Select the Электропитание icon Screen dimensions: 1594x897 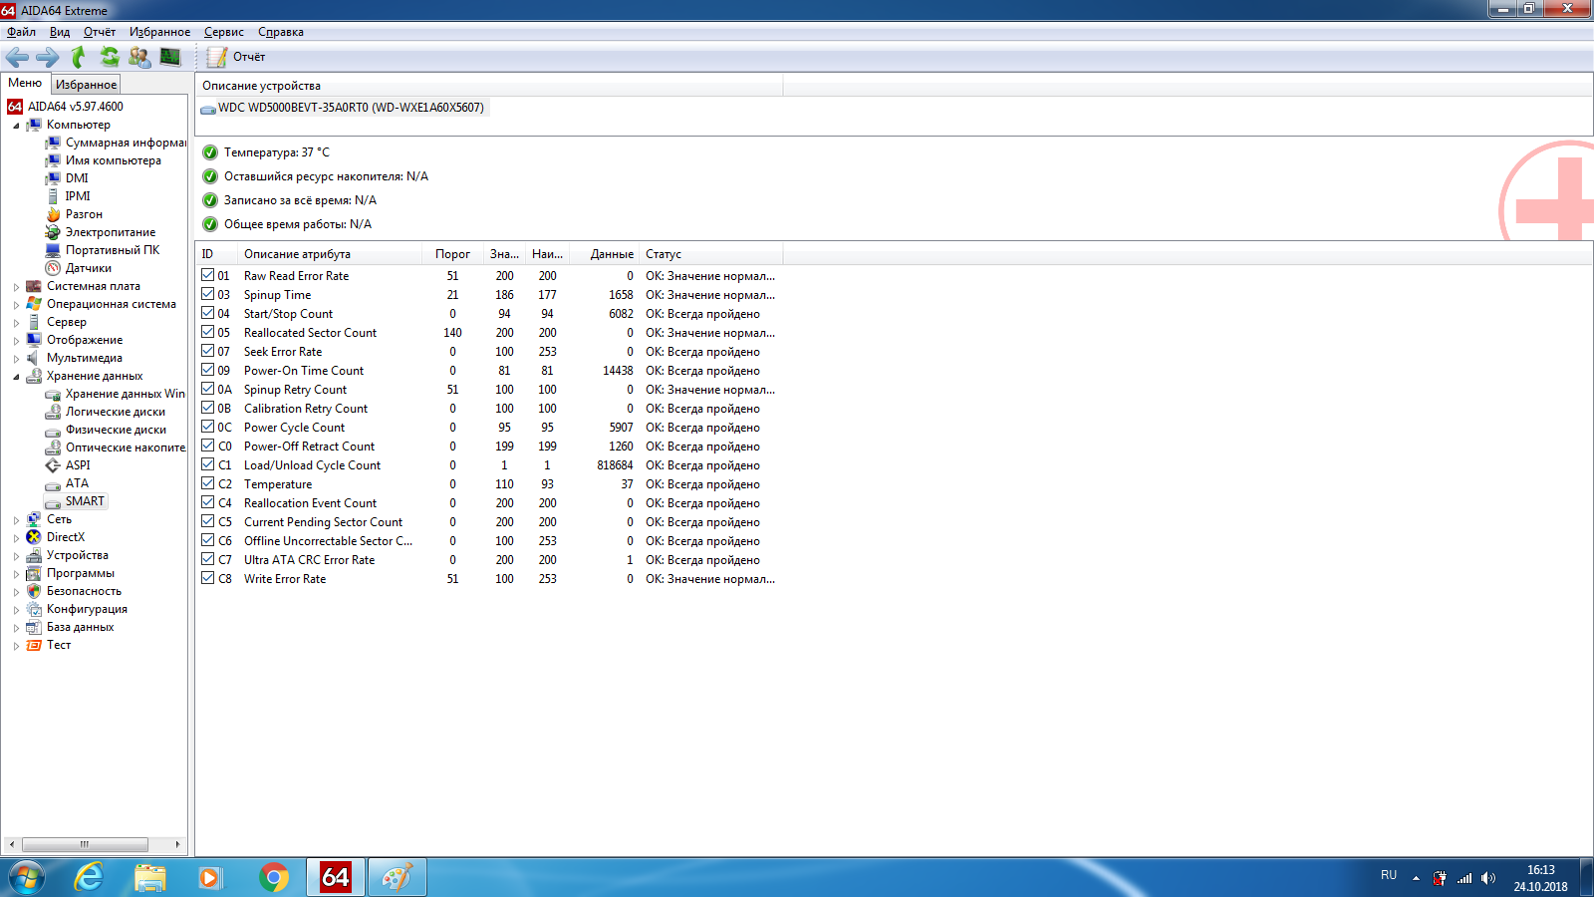53,232
